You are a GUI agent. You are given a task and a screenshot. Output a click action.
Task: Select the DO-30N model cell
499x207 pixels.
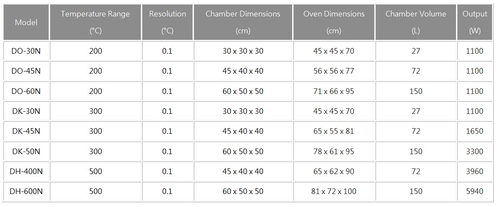point(26,51)
